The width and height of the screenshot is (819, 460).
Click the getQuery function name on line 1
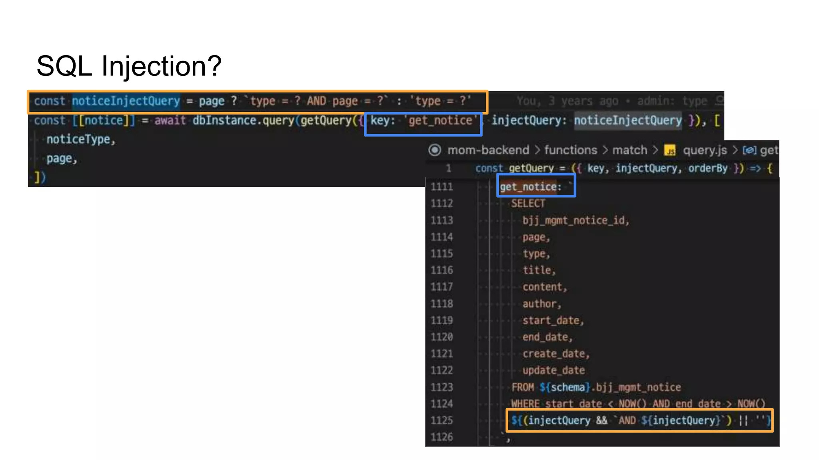click(531, 169)
